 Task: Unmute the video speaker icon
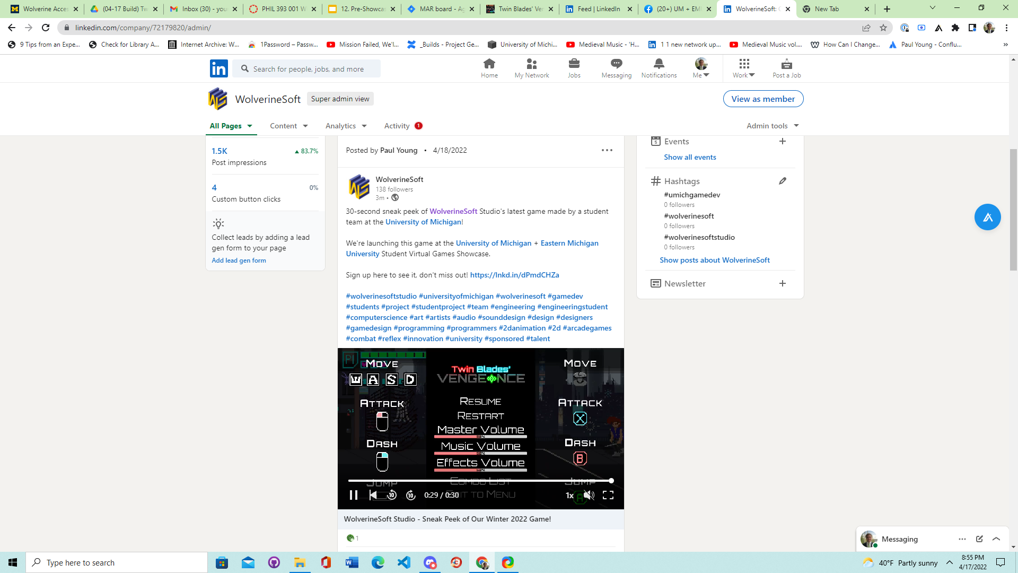[x=589, y=495]
